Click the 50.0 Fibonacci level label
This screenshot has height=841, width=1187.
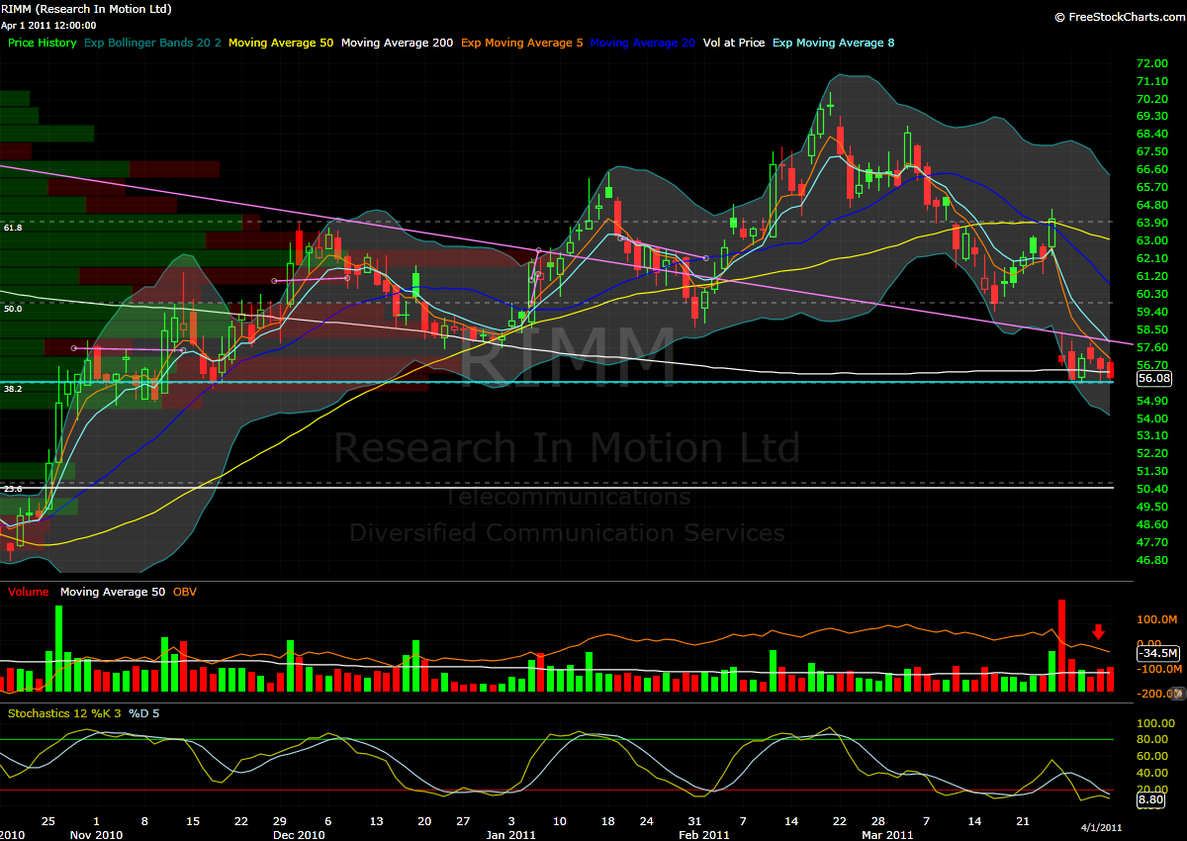pos(13,309)
